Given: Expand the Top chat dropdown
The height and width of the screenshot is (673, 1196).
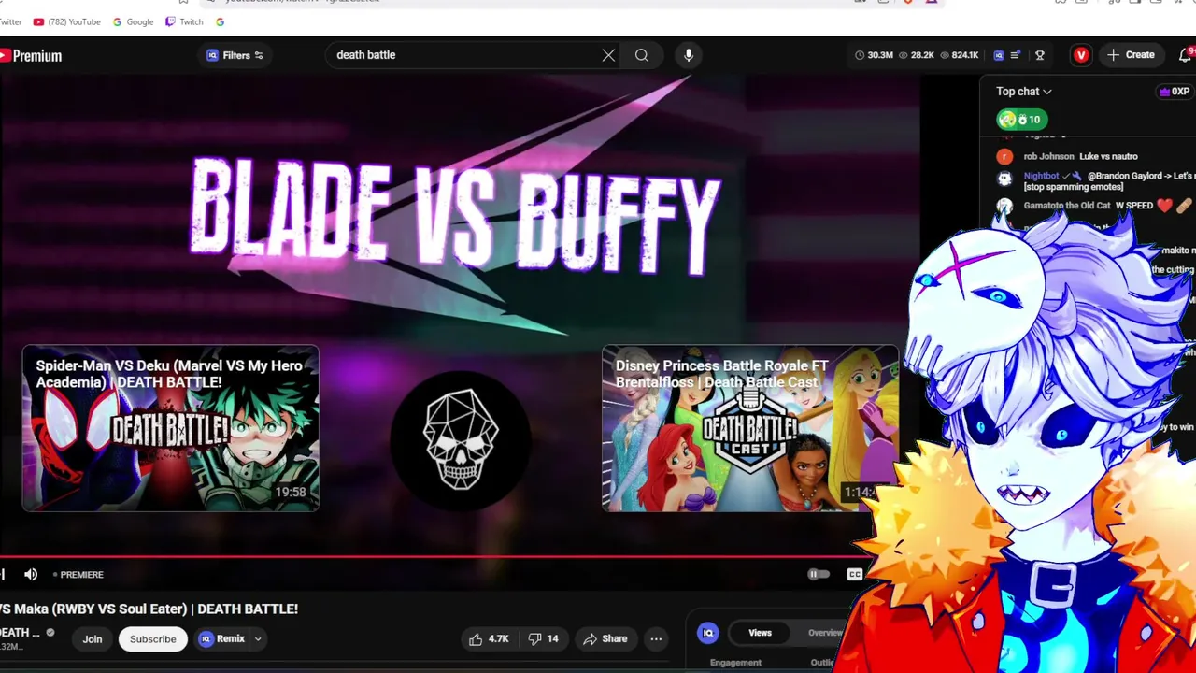Looking at the screenshot, I should [1023, 92].
